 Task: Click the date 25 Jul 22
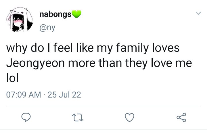point(64,95)
